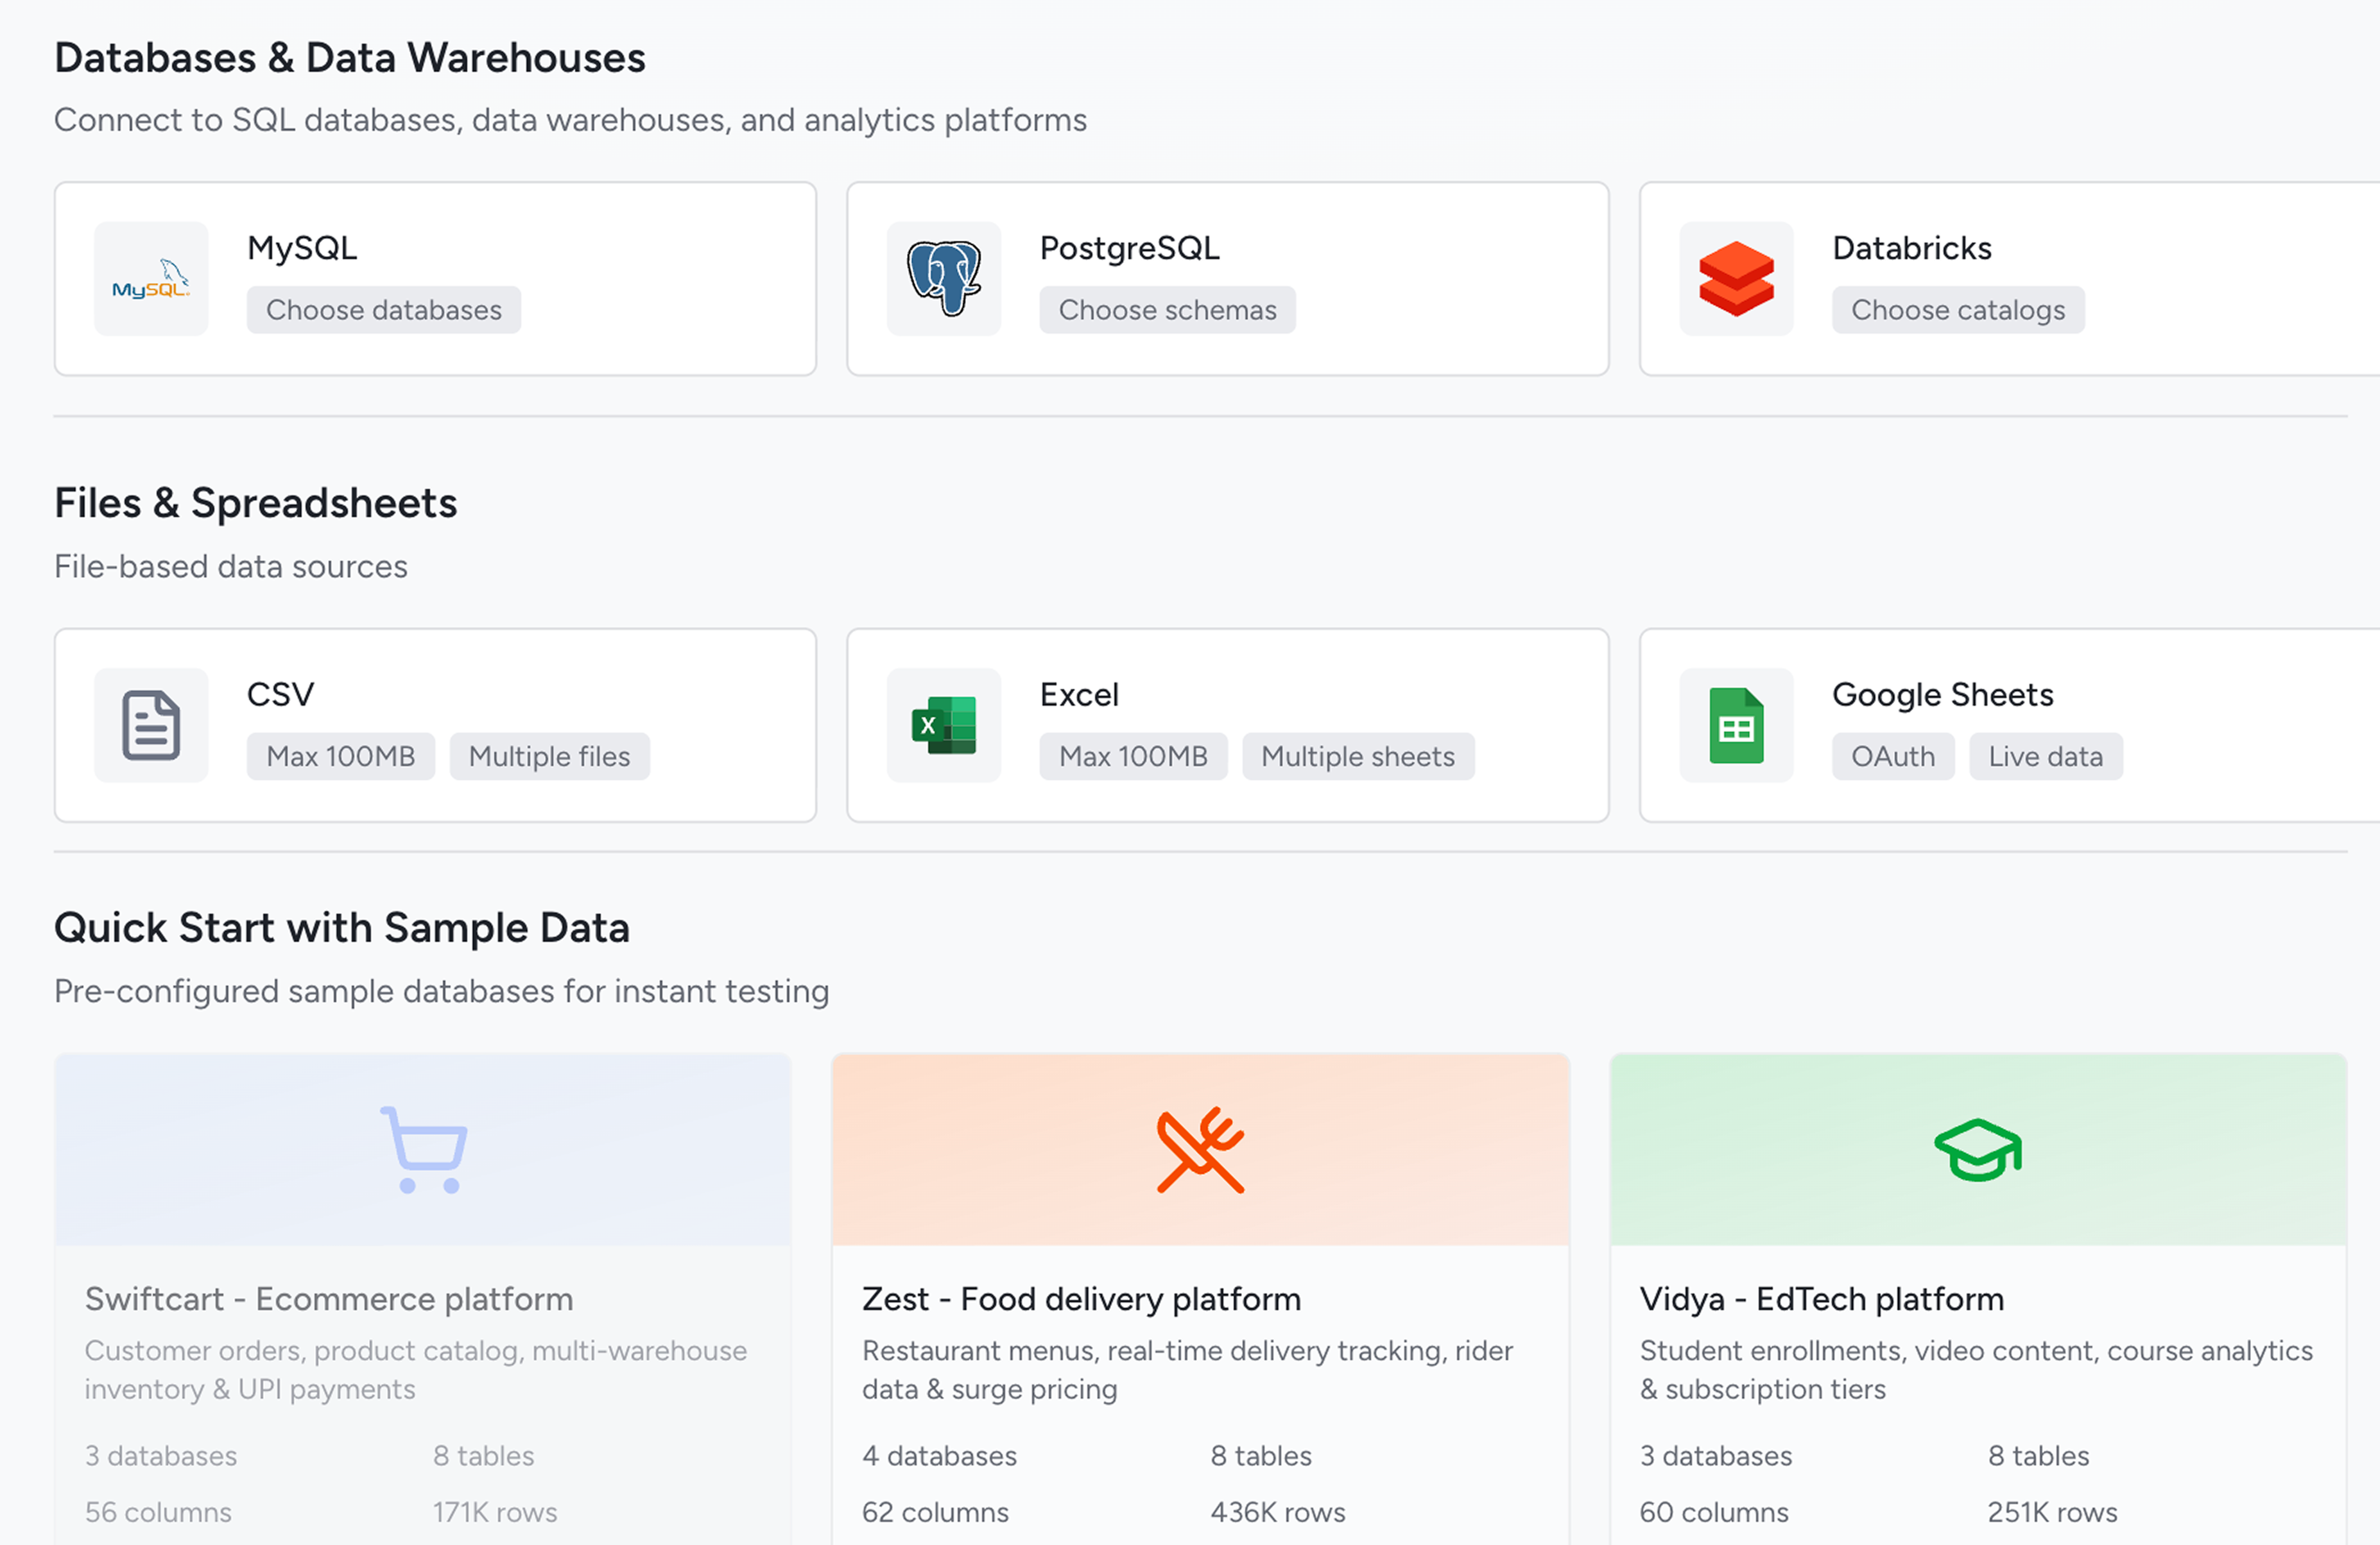Open the Vidya - EdTech platform title
The width and height of the screenshot is (2380, 1545).
(1821, 1299)
